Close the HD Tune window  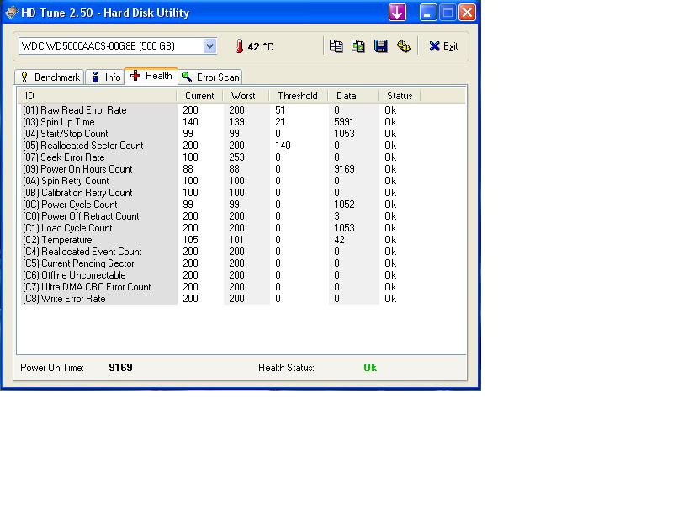(467, 12)
